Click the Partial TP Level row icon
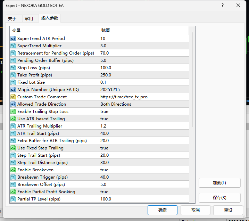The image size is (249, 221). point(13,199)
